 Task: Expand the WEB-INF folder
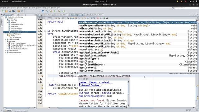[x=7, y=23]
